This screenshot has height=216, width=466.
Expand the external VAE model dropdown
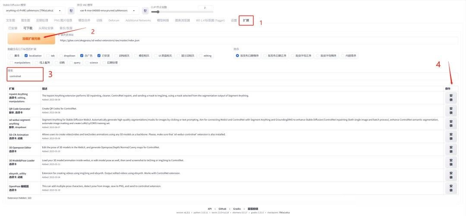pos(108,10)
